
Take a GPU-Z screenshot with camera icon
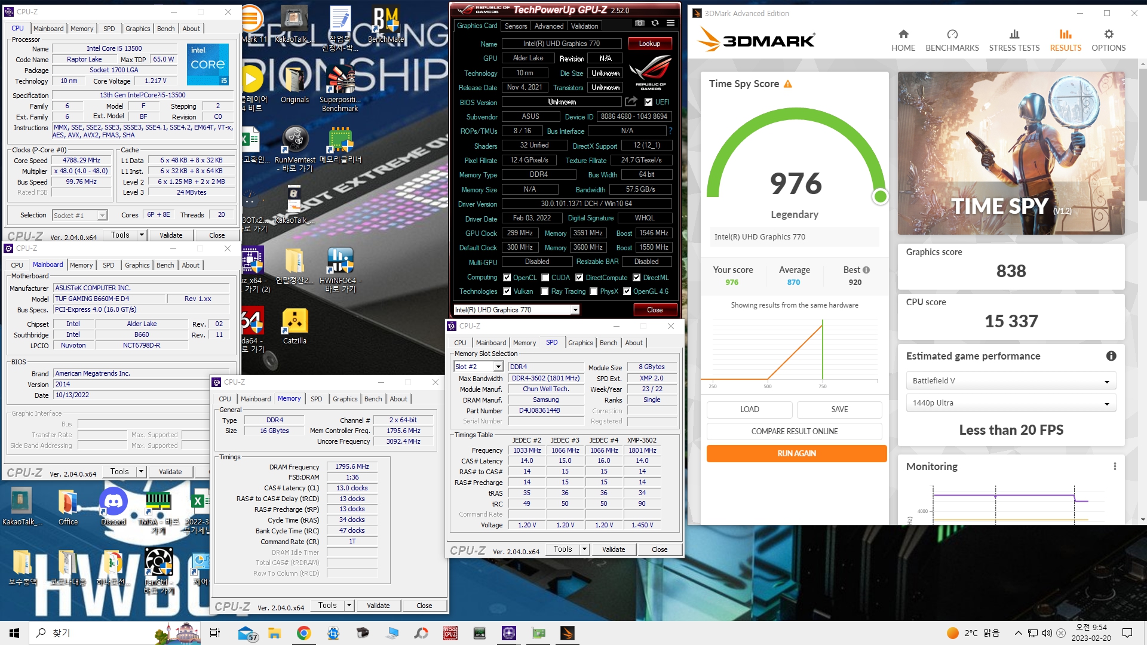coord(640,23)
